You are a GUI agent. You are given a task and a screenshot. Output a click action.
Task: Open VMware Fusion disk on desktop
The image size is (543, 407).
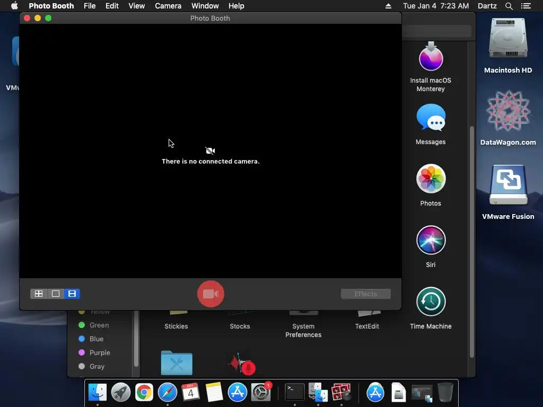(x=508, y=185)
